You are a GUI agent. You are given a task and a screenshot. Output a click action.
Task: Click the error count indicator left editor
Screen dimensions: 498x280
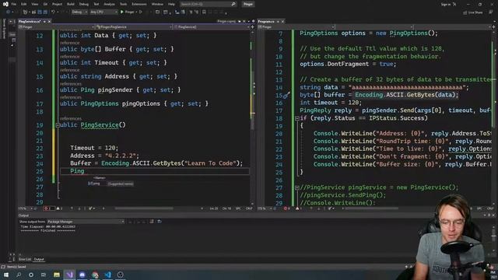[48, 208]
